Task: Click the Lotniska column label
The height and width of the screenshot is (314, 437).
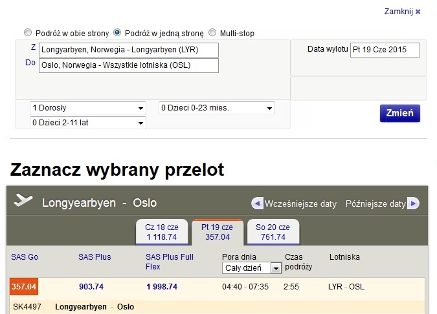Action: coord(344,257)
